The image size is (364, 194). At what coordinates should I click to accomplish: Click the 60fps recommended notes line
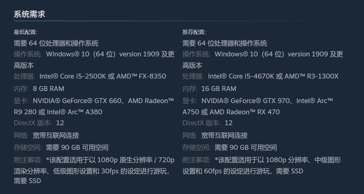pos(242,171)
